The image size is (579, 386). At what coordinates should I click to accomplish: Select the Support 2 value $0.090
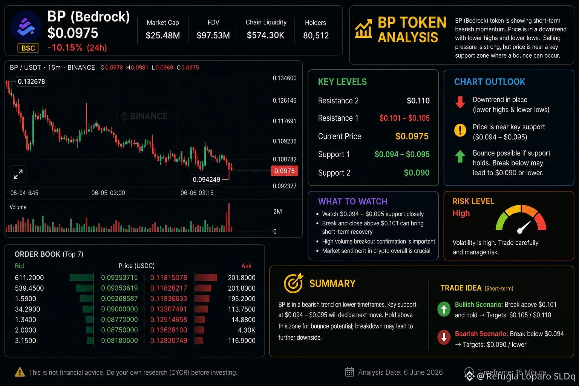[417, 173]
